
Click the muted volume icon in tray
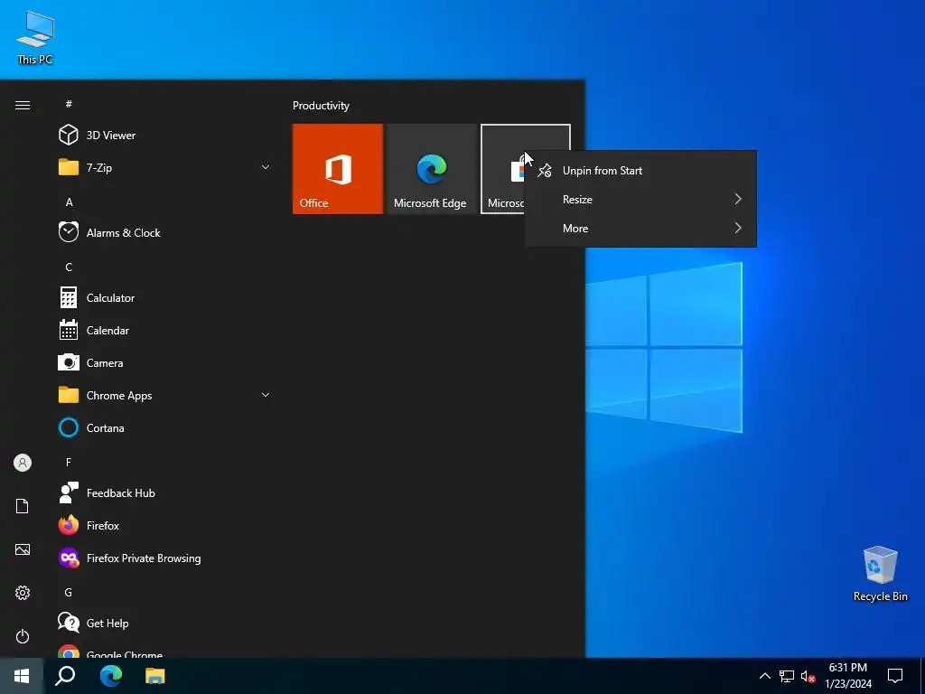coord(808,676)
